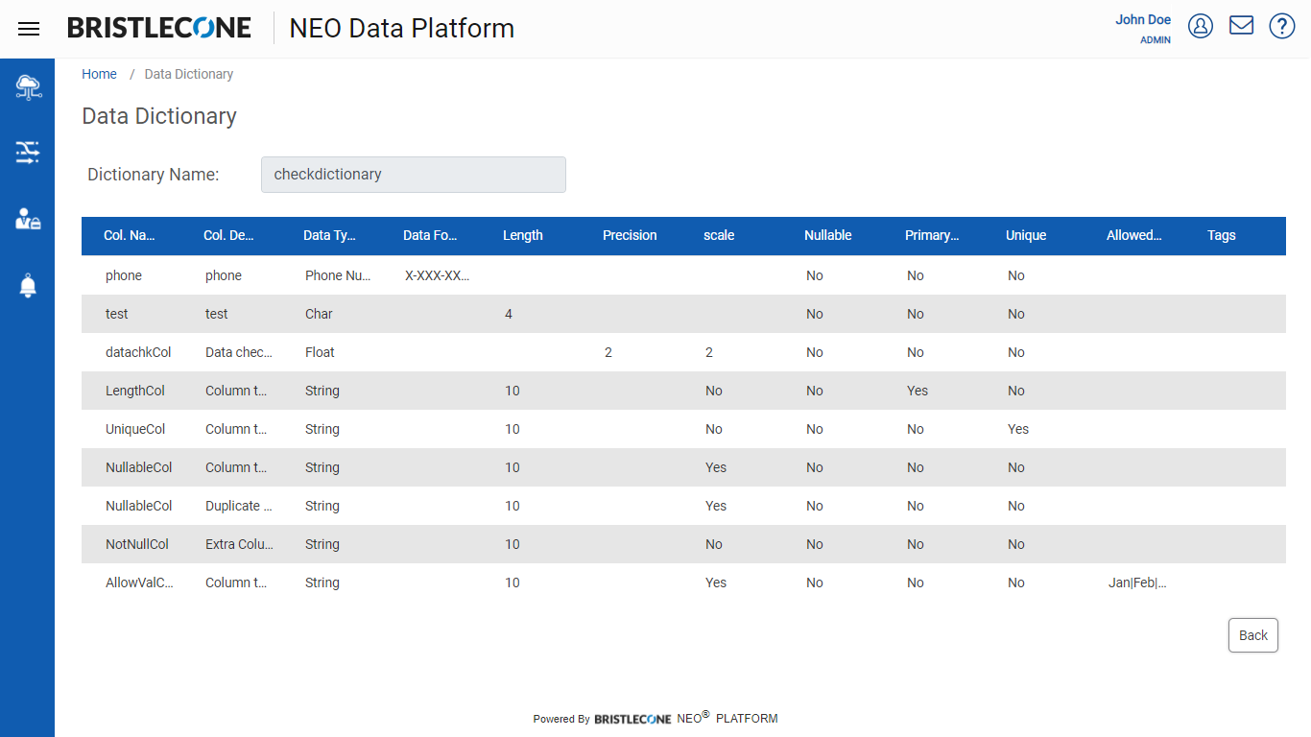Go to Home breadcrumb link

click(99, 74)
